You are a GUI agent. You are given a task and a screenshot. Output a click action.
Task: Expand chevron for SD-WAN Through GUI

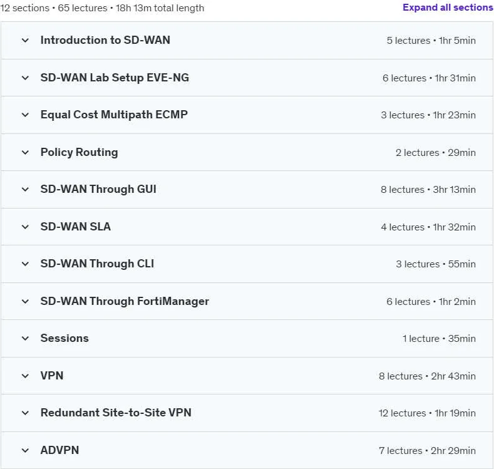[25, 189]
